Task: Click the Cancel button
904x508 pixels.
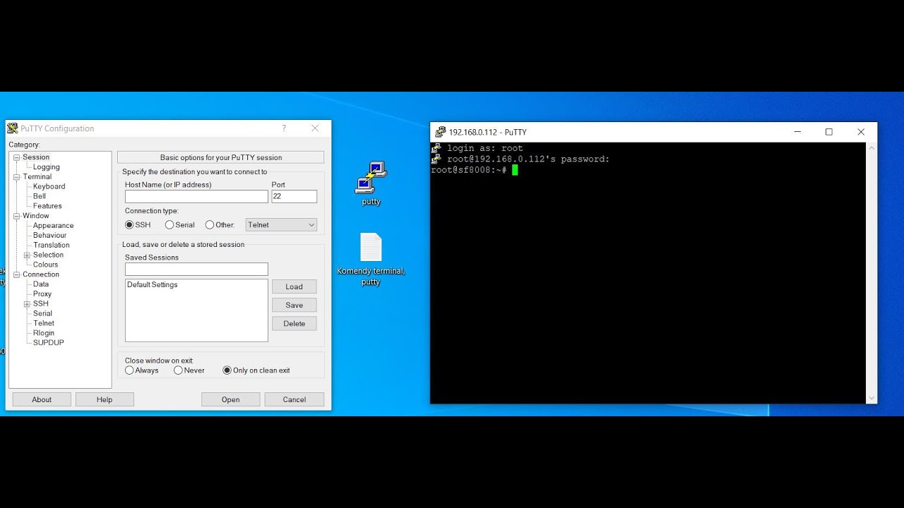Action: tap(295, 399)
